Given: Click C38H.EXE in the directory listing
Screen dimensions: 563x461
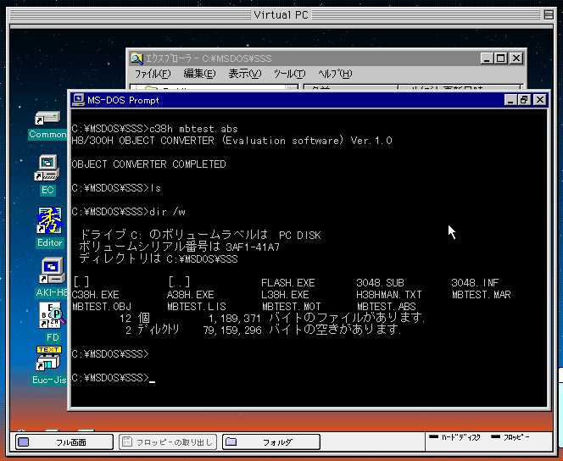Looking at the screenshot, I should click(x=95, y=295).
